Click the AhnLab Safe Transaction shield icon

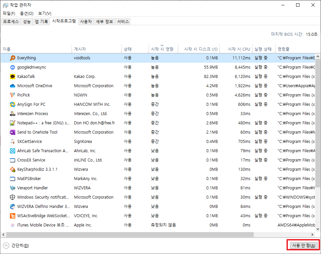13,151
